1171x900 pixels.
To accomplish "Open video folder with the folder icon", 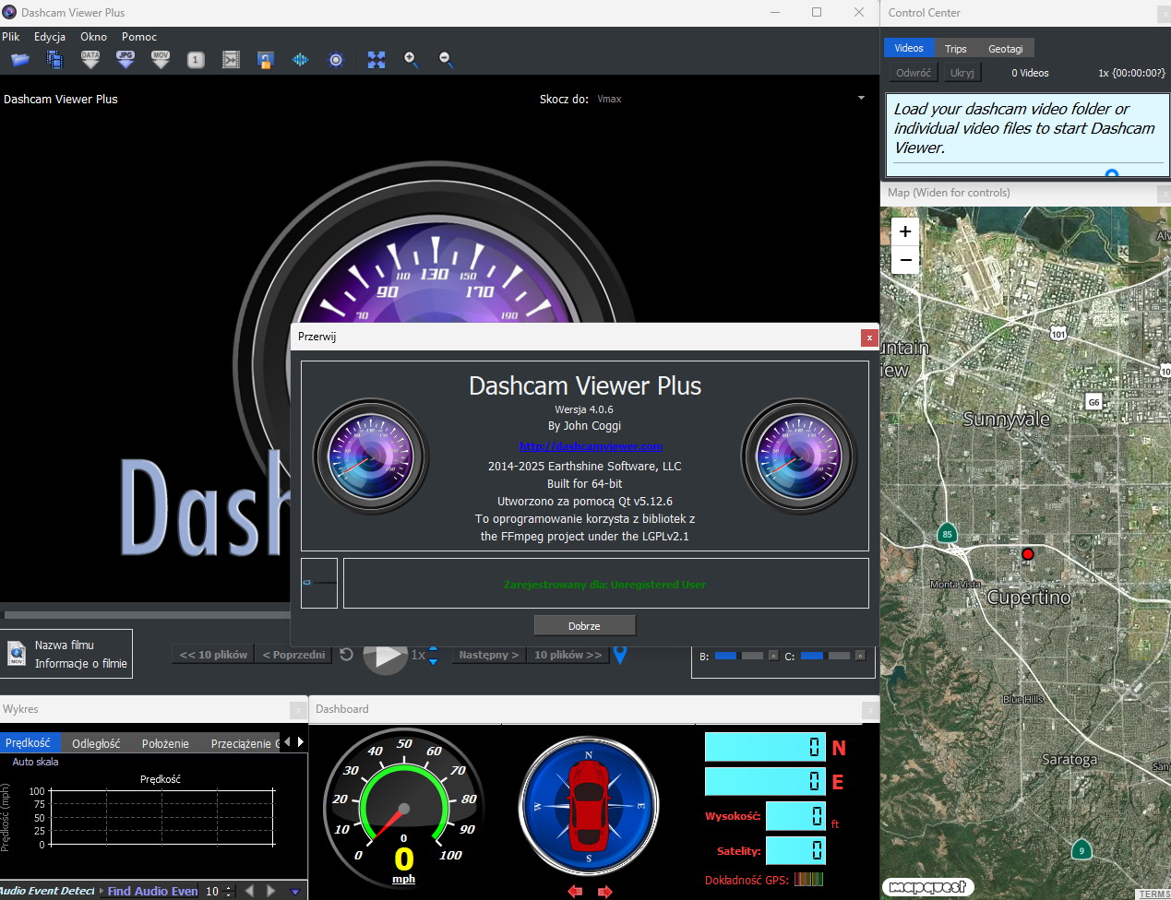I will tap(19, 60).
